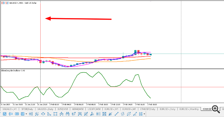Image resolution: width=224 pixels, height=117 pixels.
Task: Choose the Elliott wave ABC correction tool
Action: click(x=62, y=114)
